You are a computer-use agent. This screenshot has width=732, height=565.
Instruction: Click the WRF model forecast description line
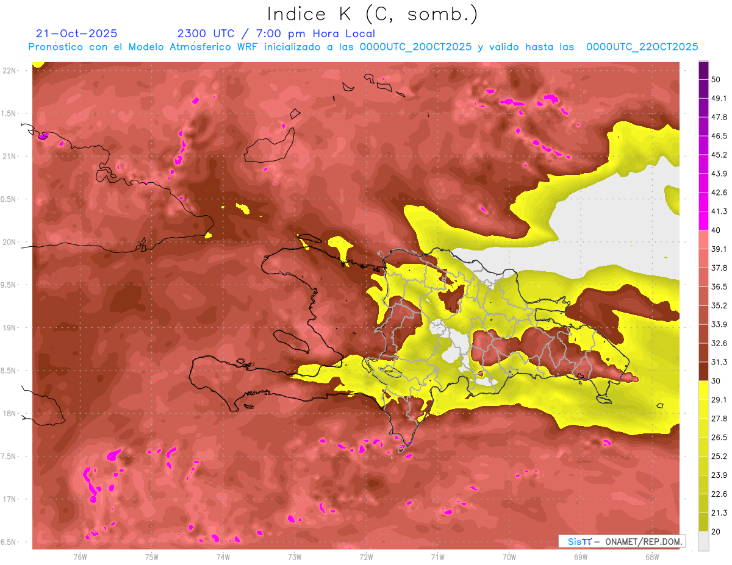click(363, 47)
